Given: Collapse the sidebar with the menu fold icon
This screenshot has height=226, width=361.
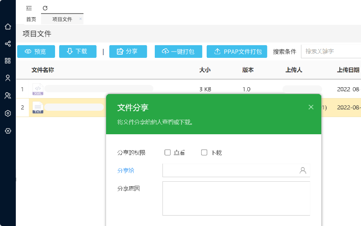Looking at the screenshot, I should coord(29,8).
